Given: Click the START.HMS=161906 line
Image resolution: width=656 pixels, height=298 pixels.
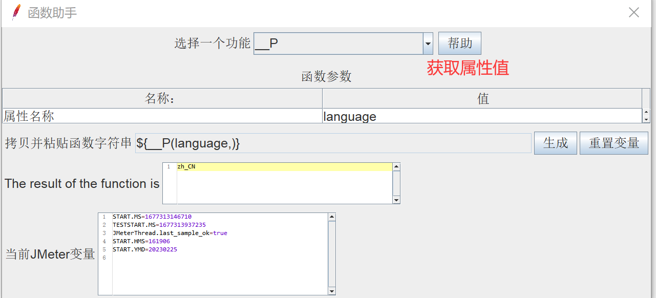Looking at the screenshot, I should pos(141,242).
